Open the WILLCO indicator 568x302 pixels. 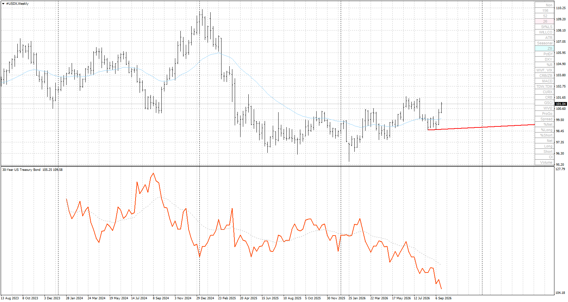(544, 32)
